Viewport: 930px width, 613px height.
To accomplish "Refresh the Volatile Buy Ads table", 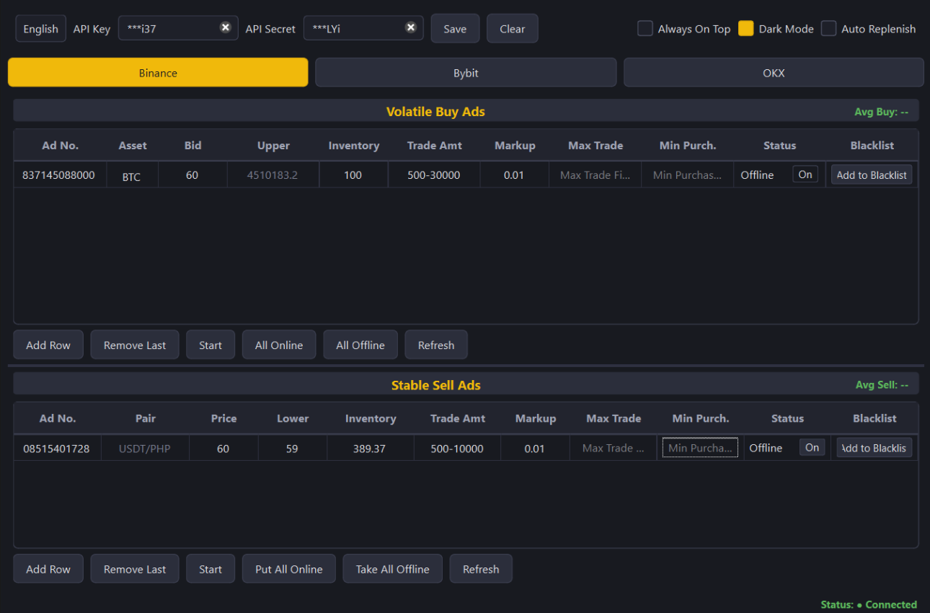I will pos(436,344).
